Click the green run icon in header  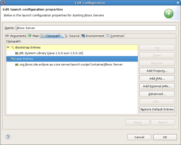pyautogui.click(x=169, y=13)
